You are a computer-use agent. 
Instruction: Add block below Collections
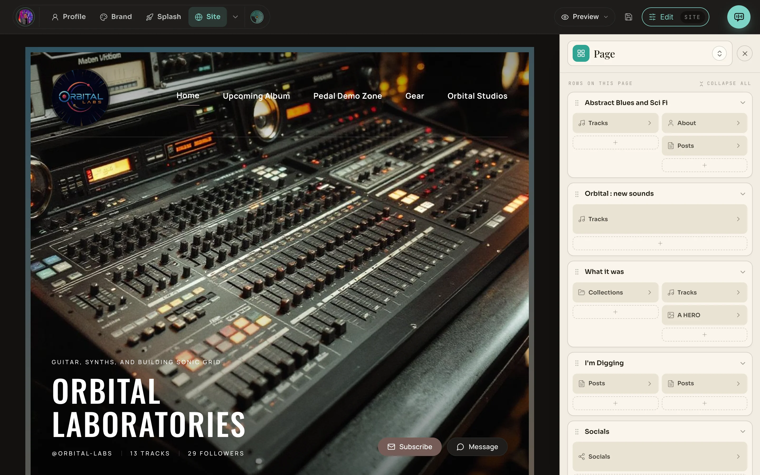[615, 312]
